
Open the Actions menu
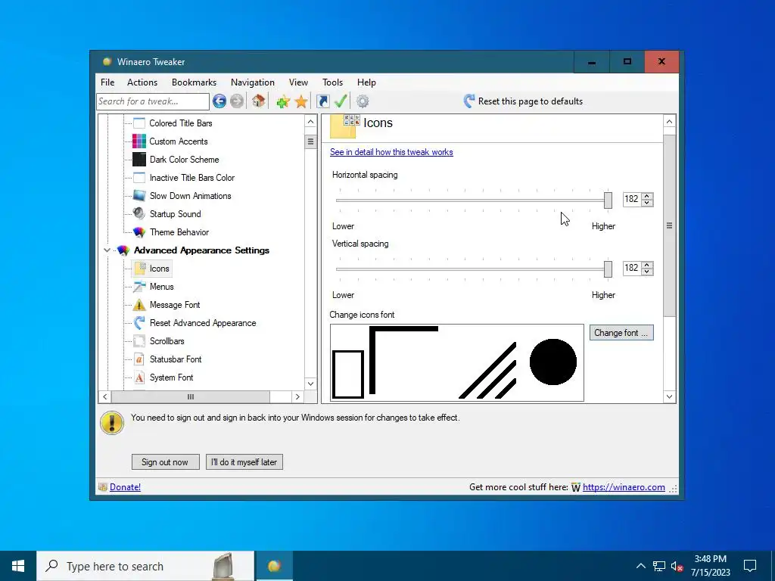tap(142, 82)
